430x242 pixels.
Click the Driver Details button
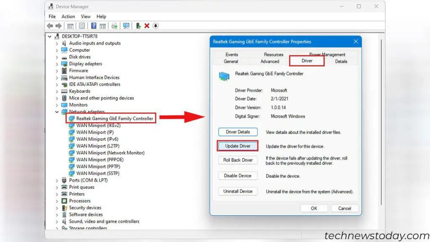(238, 132)
